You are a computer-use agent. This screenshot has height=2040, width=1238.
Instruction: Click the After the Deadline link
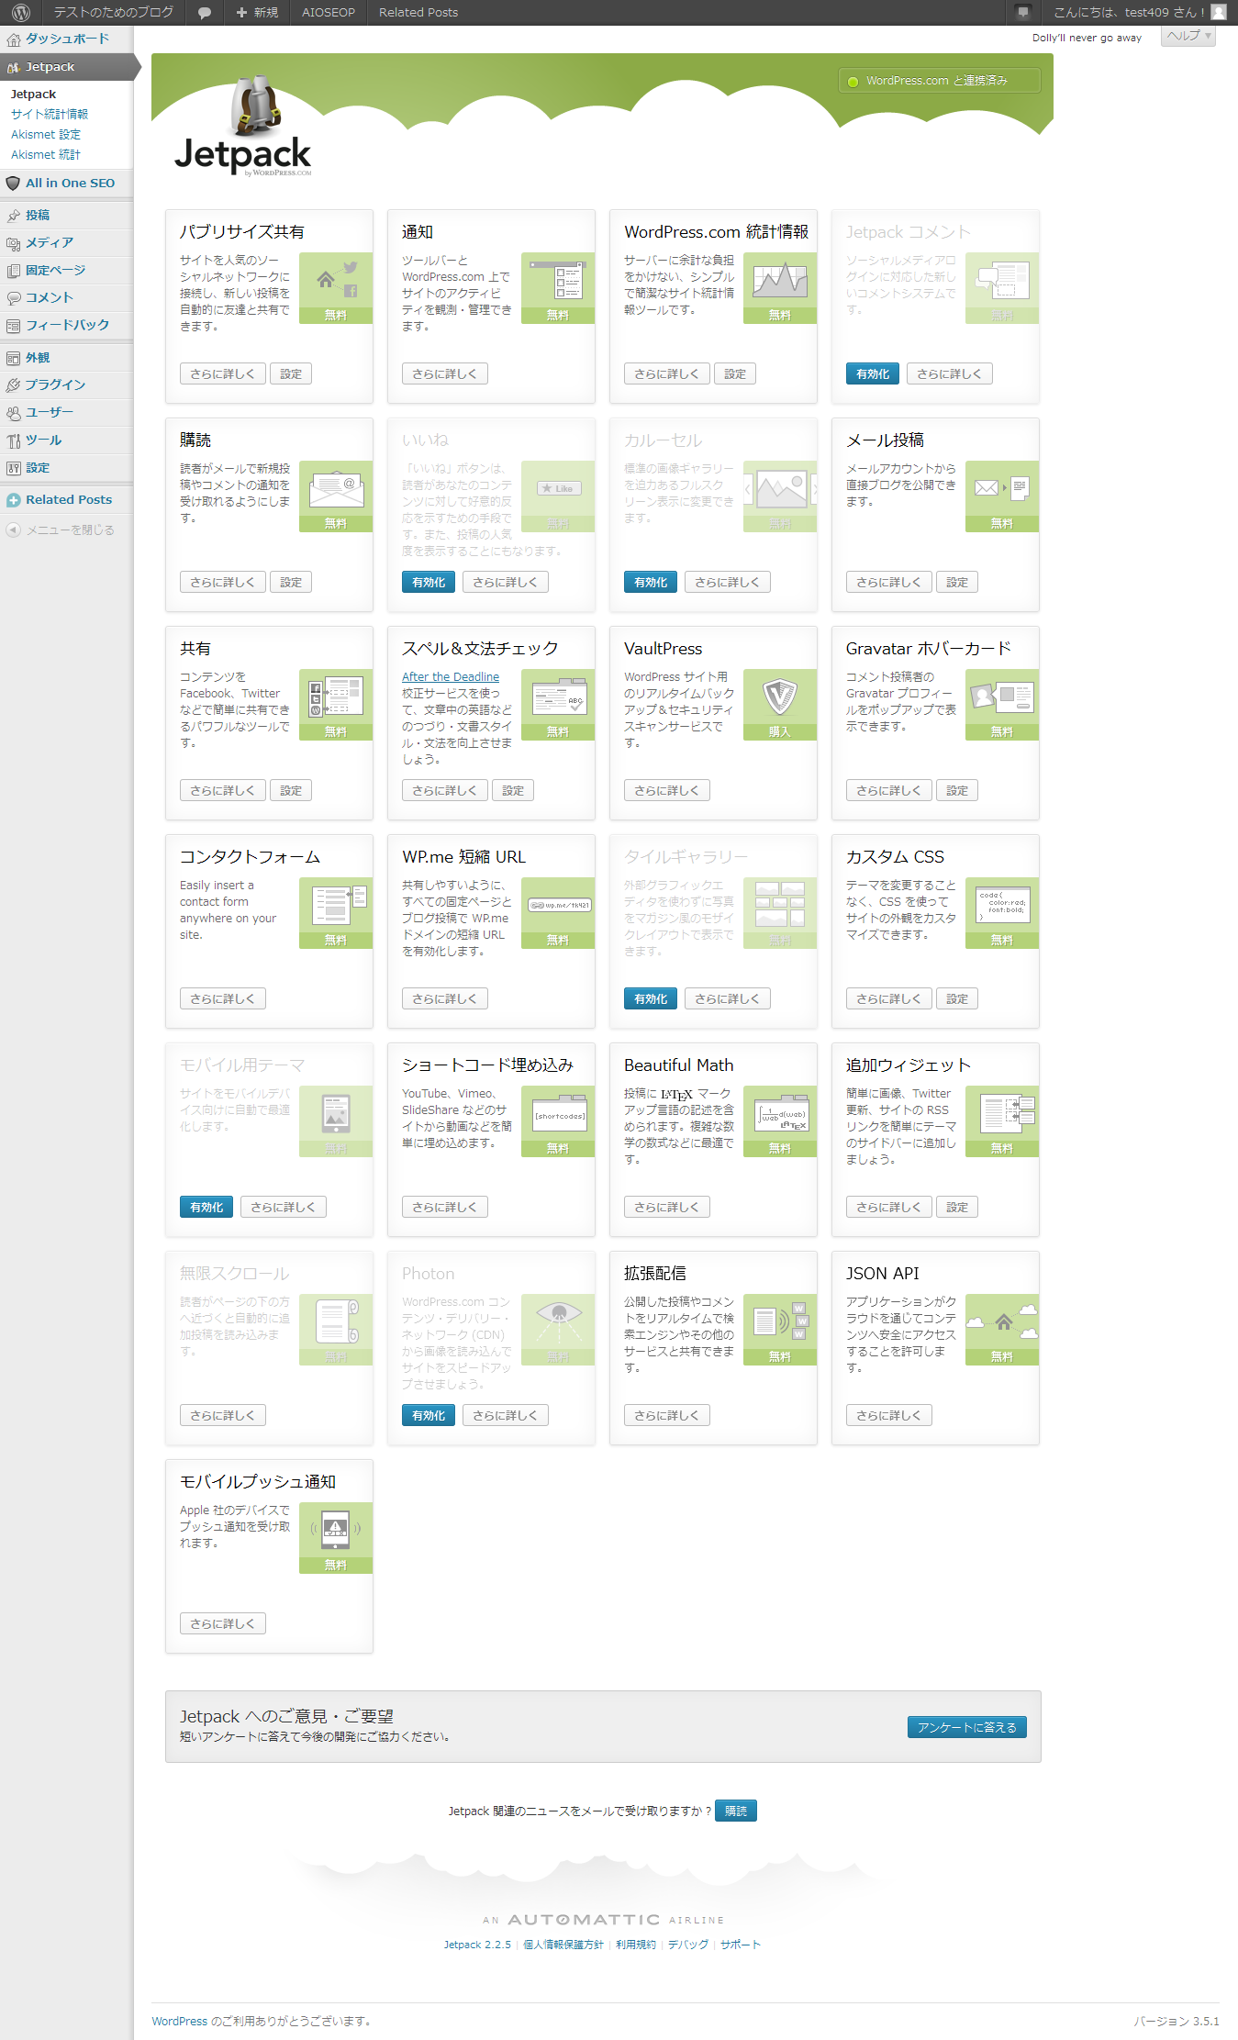pos(451,677)
